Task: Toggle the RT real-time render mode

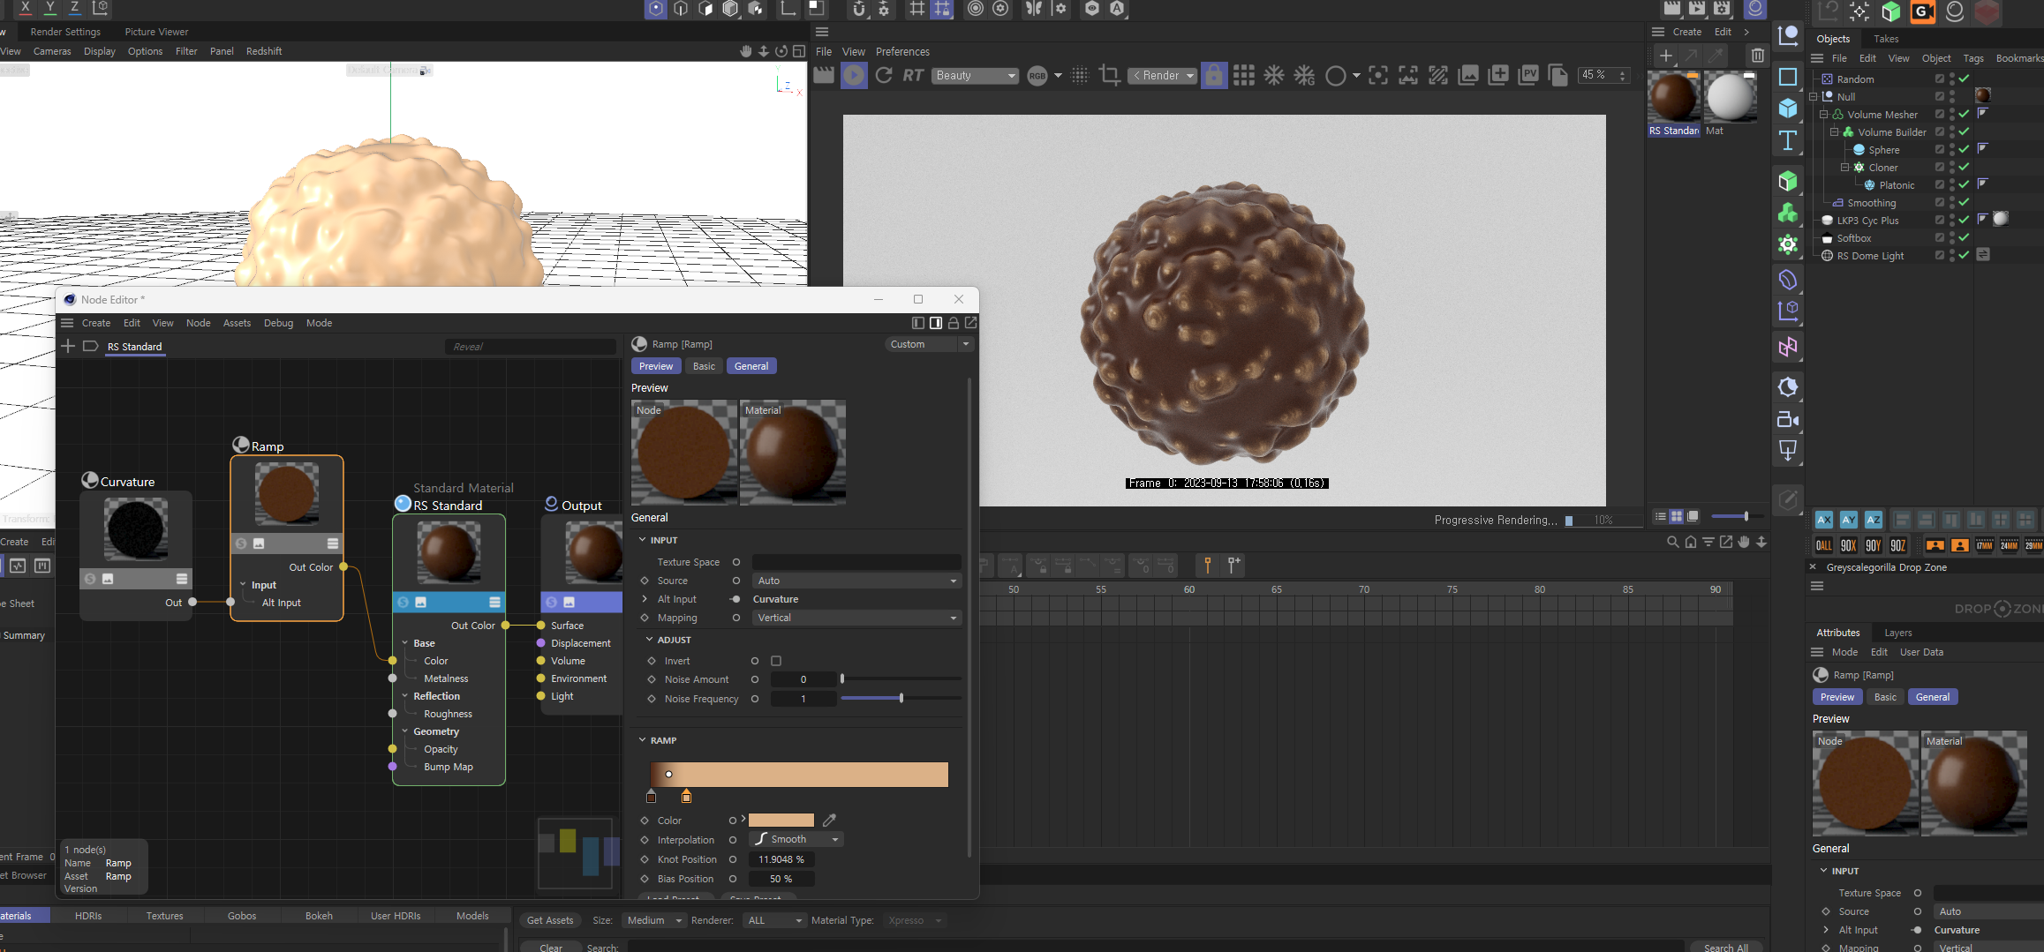Action: pos(913,76)
